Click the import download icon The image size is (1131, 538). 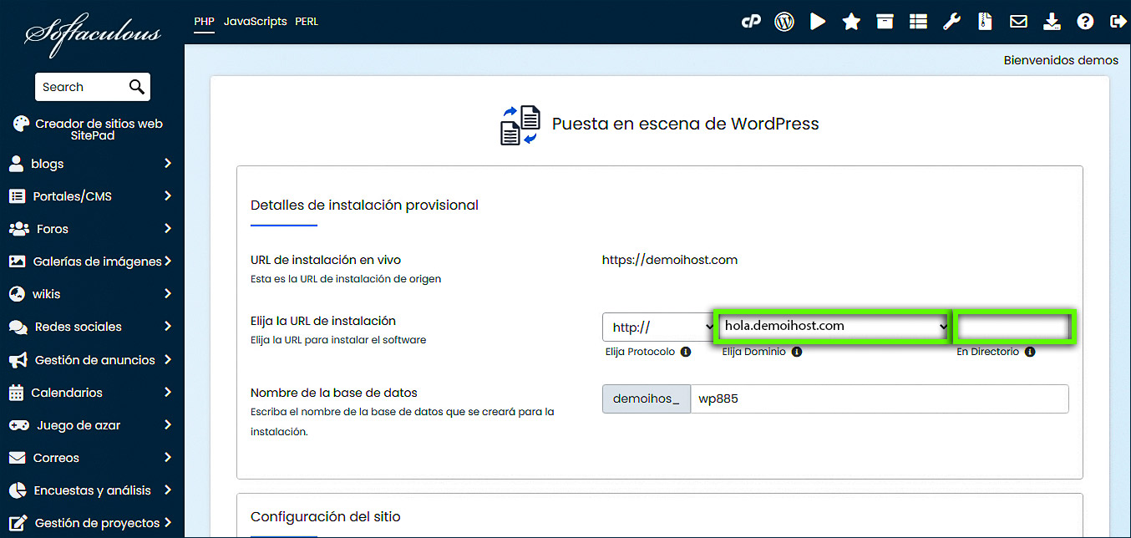[x=1052, y=21]
